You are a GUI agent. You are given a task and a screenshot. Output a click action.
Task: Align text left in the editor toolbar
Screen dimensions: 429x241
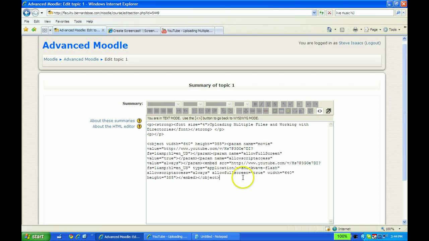(x=150, y=111)
